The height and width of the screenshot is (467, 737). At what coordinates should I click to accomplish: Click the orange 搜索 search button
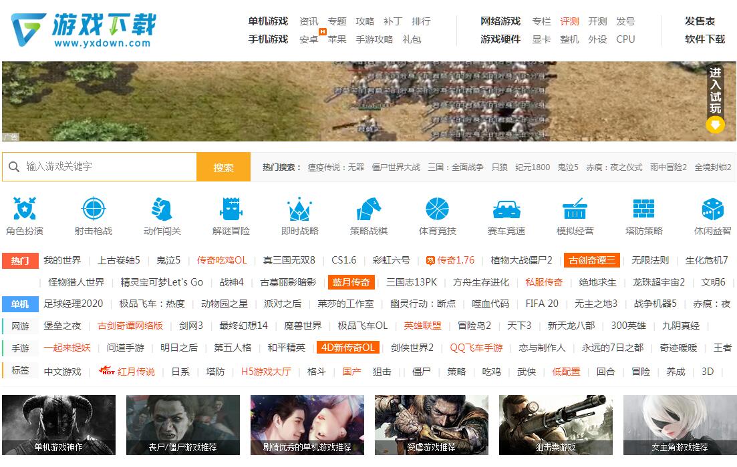point(223,166)
